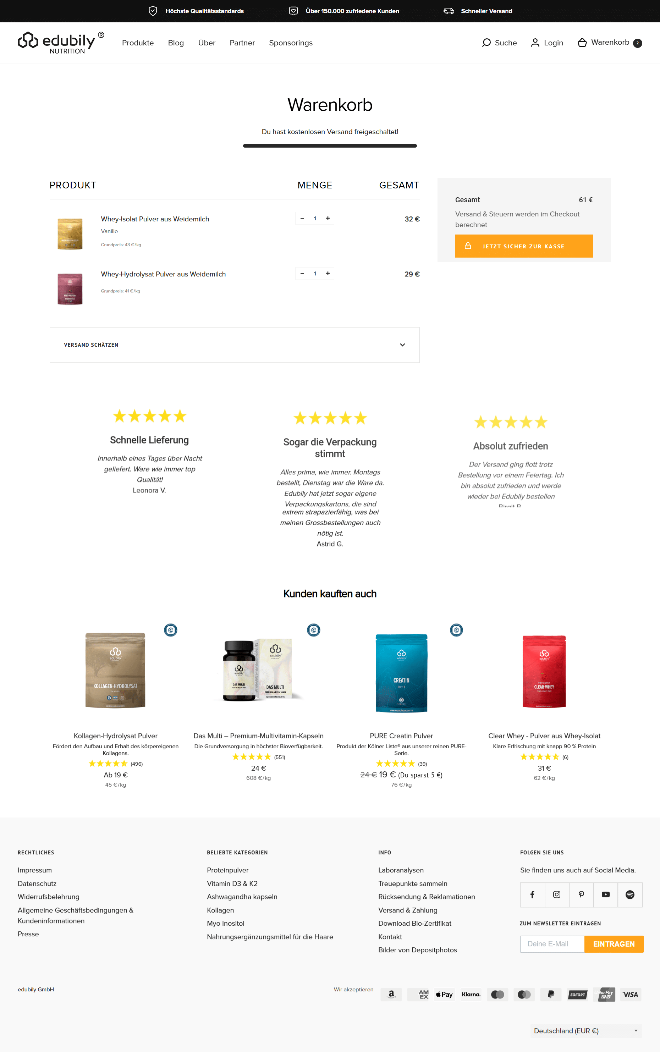Image resolution: width=660 pixels, height=1052 pixels.
Task: Increase Whey-Isolat quantity with plus
Action: [x=328, y=218]
